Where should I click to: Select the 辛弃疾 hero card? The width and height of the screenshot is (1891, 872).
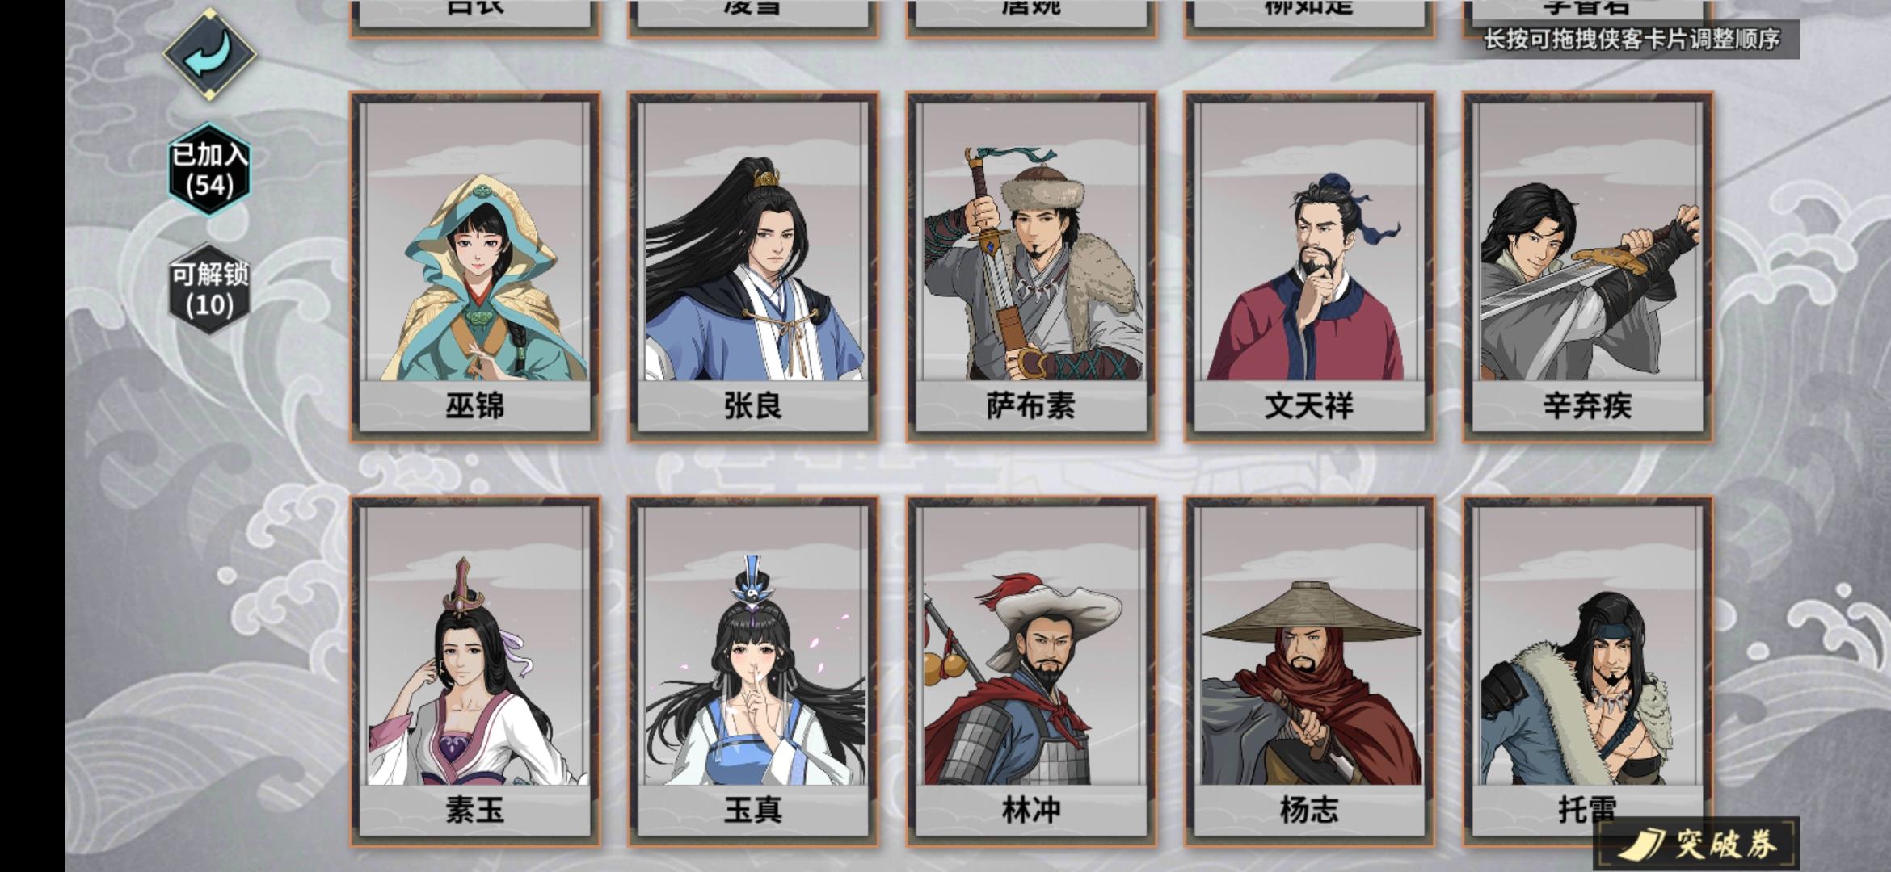[x=1587, y=266]
